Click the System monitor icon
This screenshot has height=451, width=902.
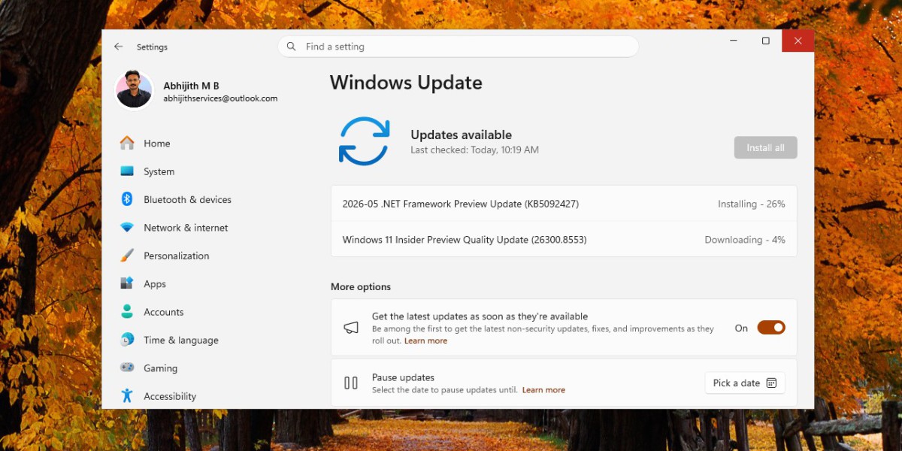[x=127, y=171]
